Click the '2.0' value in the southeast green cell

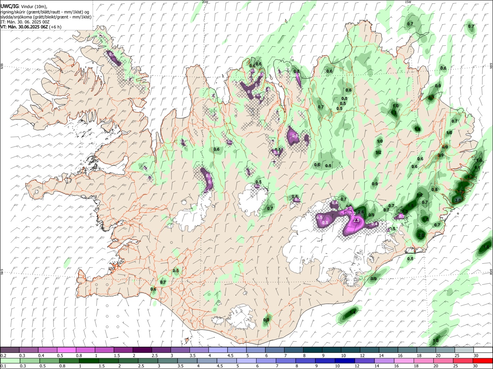[x=421, y=235]
